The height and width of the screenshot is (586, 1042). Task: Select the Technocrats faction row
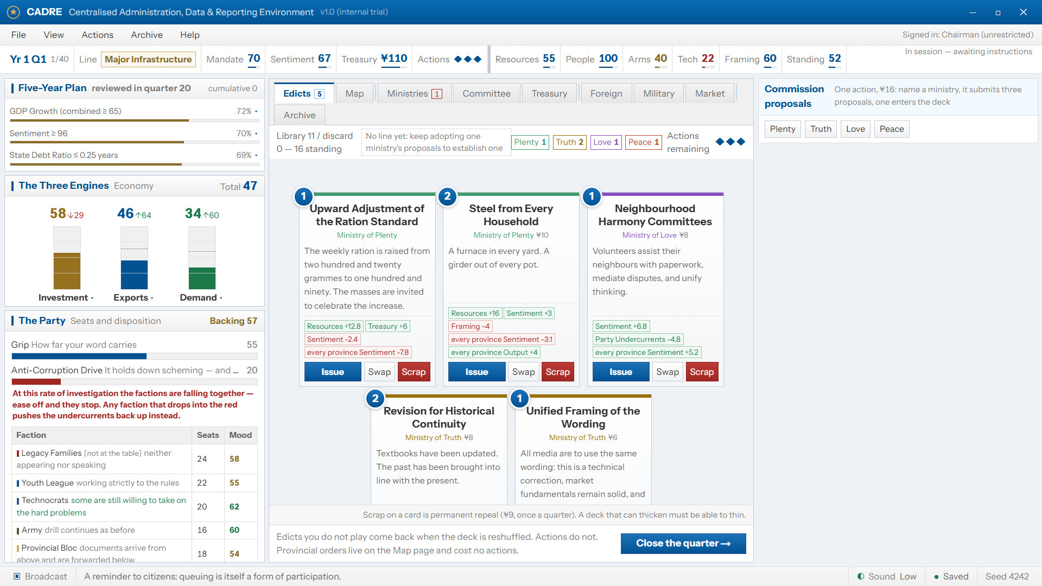(x=135, y=506)
